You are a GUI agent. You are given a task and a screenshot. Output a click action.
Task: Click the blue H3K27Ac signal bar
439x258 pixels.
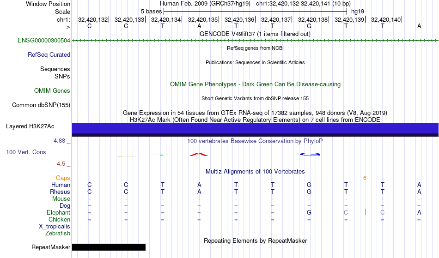(255, 129)
